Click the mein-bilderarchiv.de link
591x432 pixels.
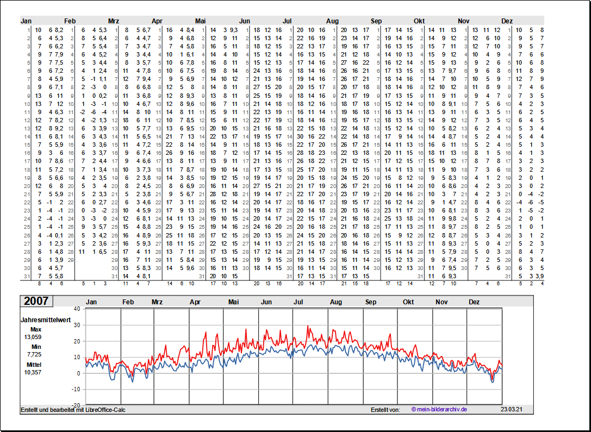click(439, 409)
